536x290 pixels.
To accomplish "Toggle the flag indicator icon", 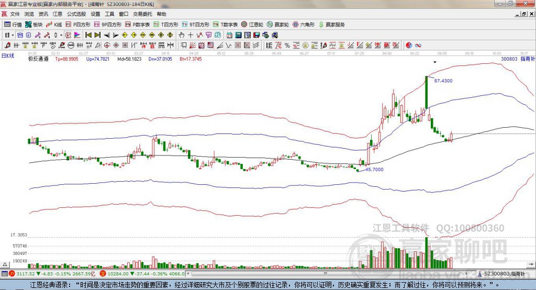I will pos(77,35).
